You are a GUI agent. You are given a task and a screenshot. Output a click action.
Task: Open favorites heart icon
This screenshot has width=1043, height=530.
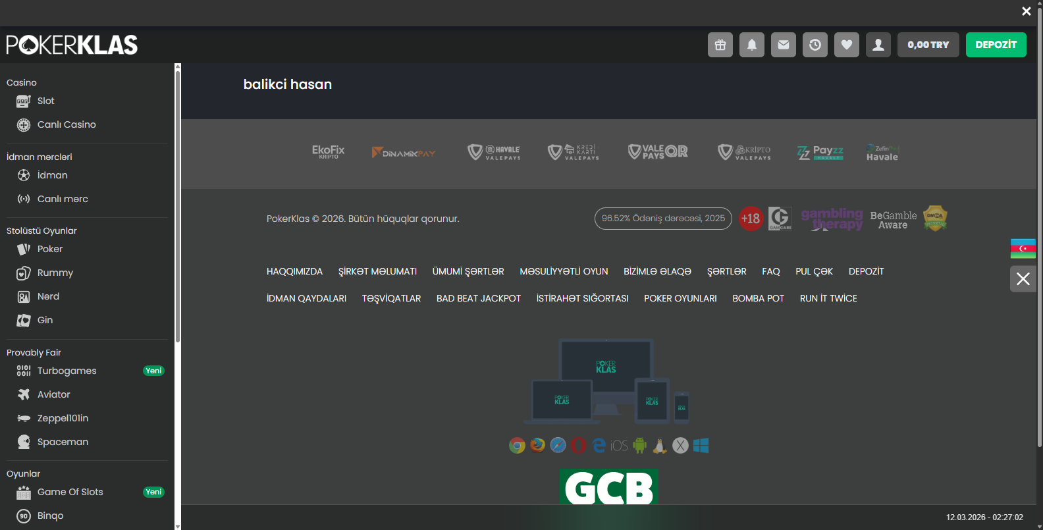(846, 45)
